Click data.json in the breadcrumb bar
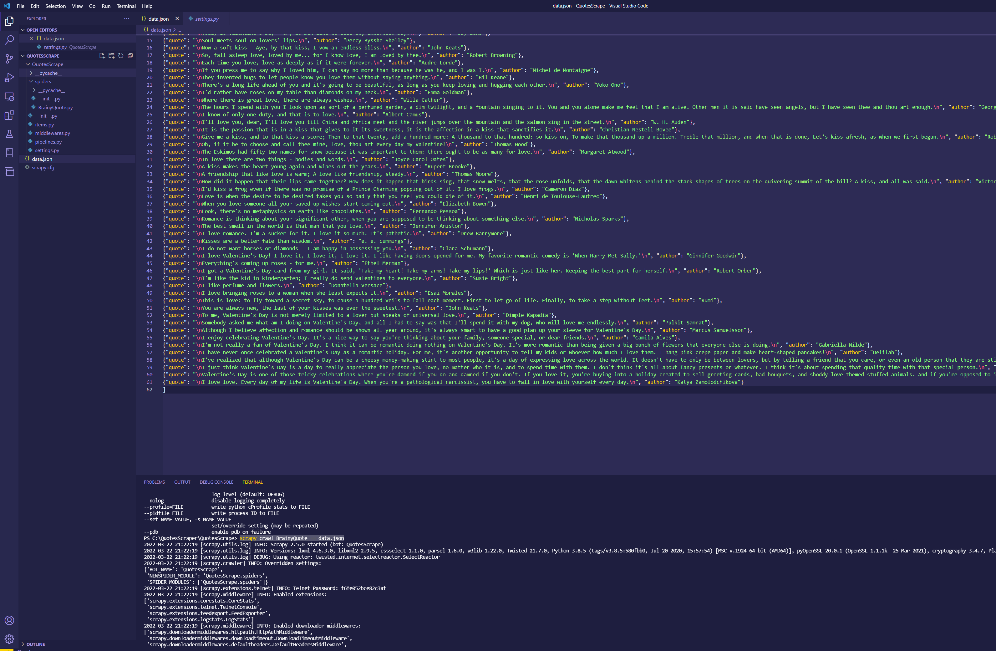The image size is (996, 651). (161, 30)
